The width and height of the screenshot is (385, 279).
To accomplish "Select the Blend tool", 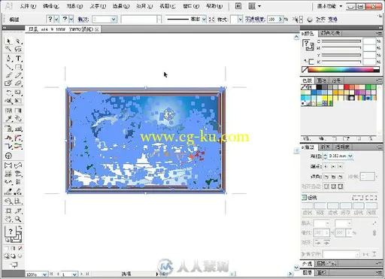I will click(18, 119).
